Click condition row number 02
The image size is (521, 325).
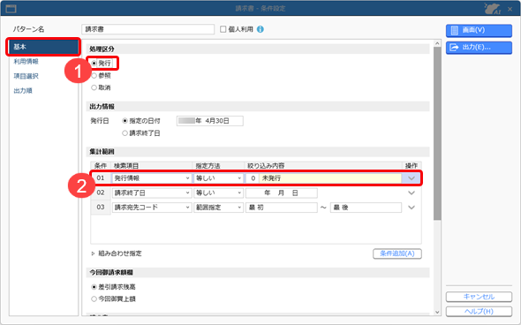pos(101,193)
